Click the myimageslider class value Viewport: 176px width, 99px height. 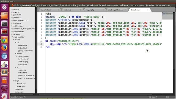[x=68, y=41]
